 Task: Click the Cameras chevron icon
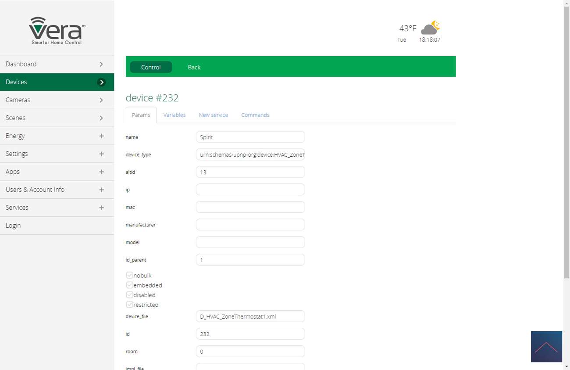coord(101,100)
